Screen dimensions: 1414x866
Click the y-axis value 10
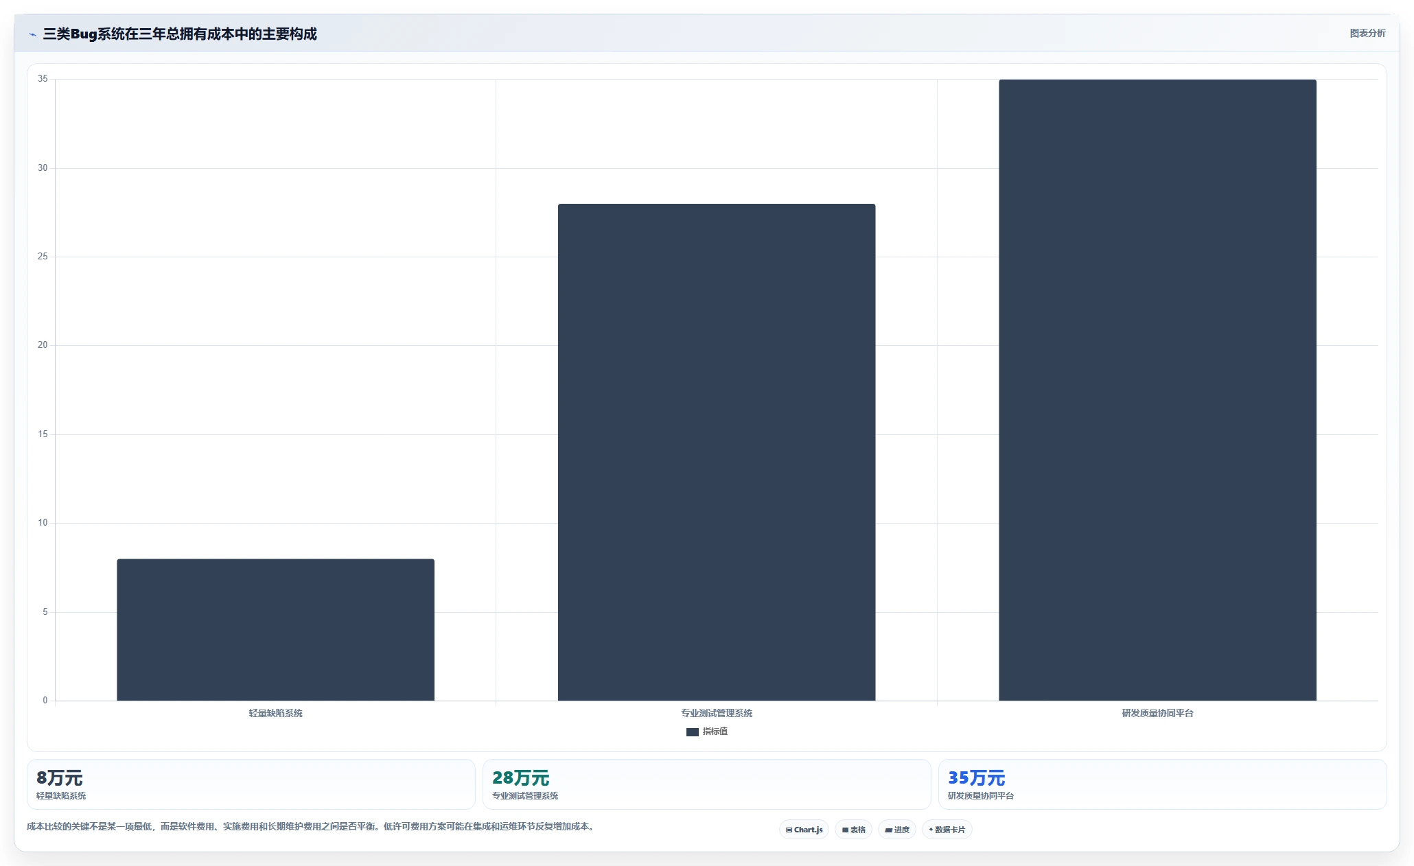[43, 523]
